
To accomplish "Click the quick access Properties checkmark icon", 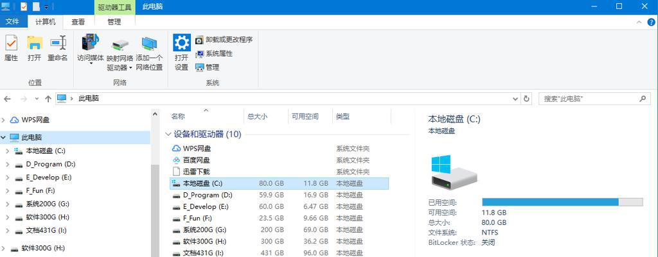I will pyautogui.click(x=24, y=6).
